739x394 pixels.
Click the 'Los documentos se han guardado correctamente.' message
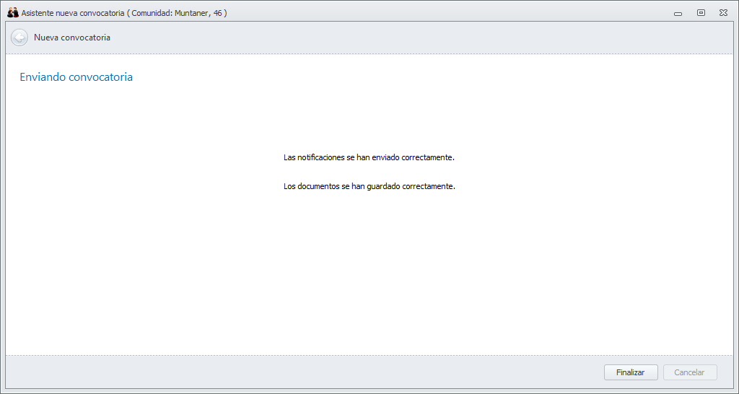pyautogui.click(x=369, y=186)
